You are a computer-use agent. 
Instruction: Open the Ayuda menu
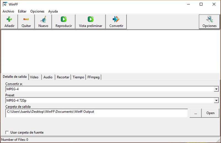53,11
